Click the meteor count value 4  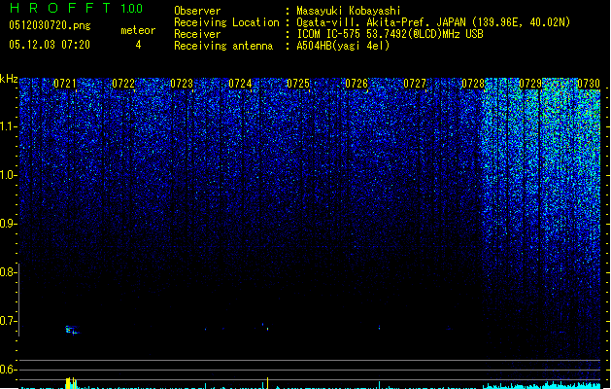[x=138, y=45]
